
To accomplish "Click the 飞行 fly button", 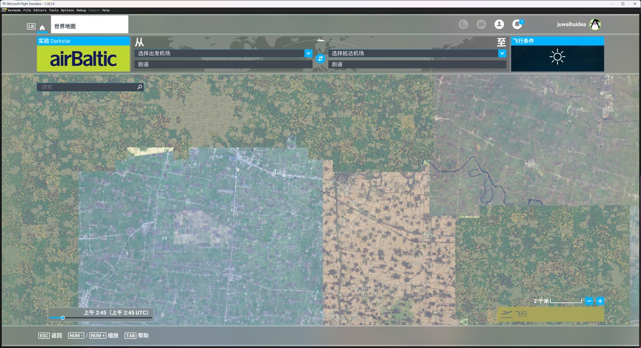I will 550,314.
